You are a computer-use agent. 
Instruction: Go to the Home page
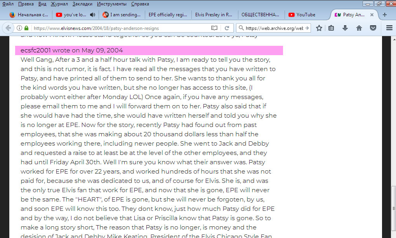tap(359, 28)
